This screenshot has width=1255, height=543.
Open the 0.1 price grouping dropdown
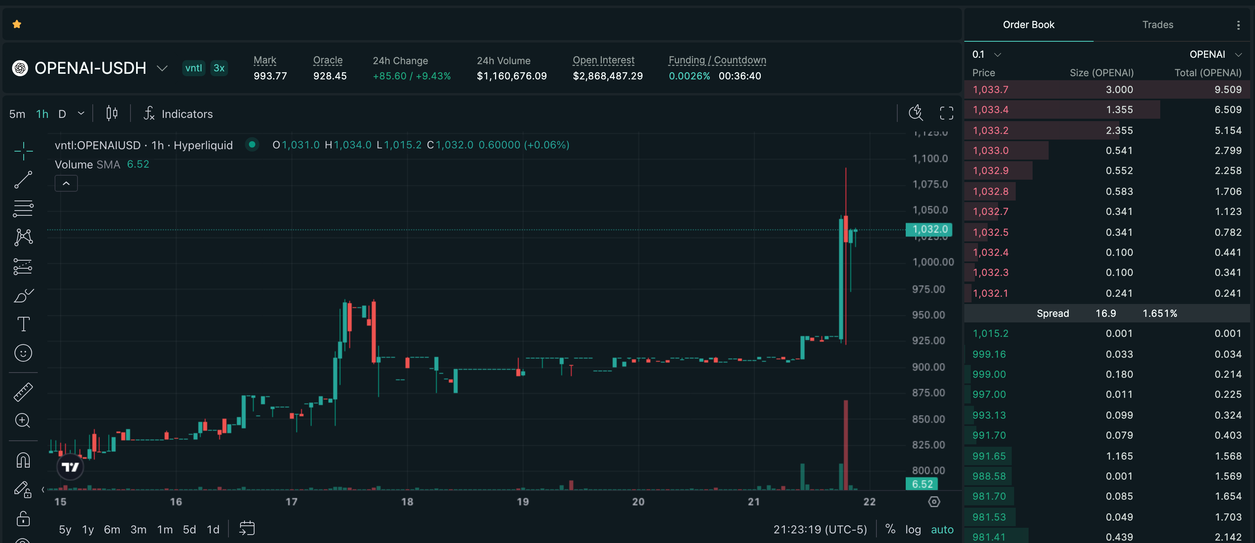[986, 55]
